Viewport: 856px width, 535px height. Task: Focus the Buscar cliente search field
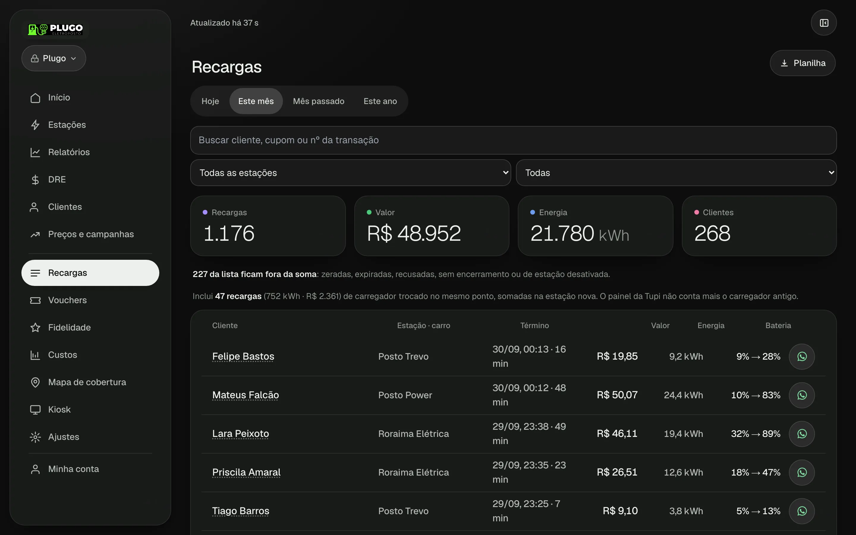[x=513, y=140]
